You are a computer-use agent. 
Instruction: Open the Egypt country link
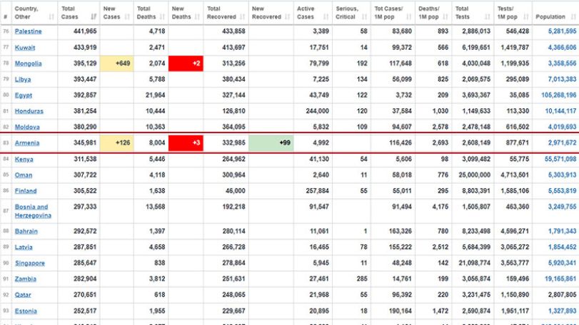(x=24, y=95)
